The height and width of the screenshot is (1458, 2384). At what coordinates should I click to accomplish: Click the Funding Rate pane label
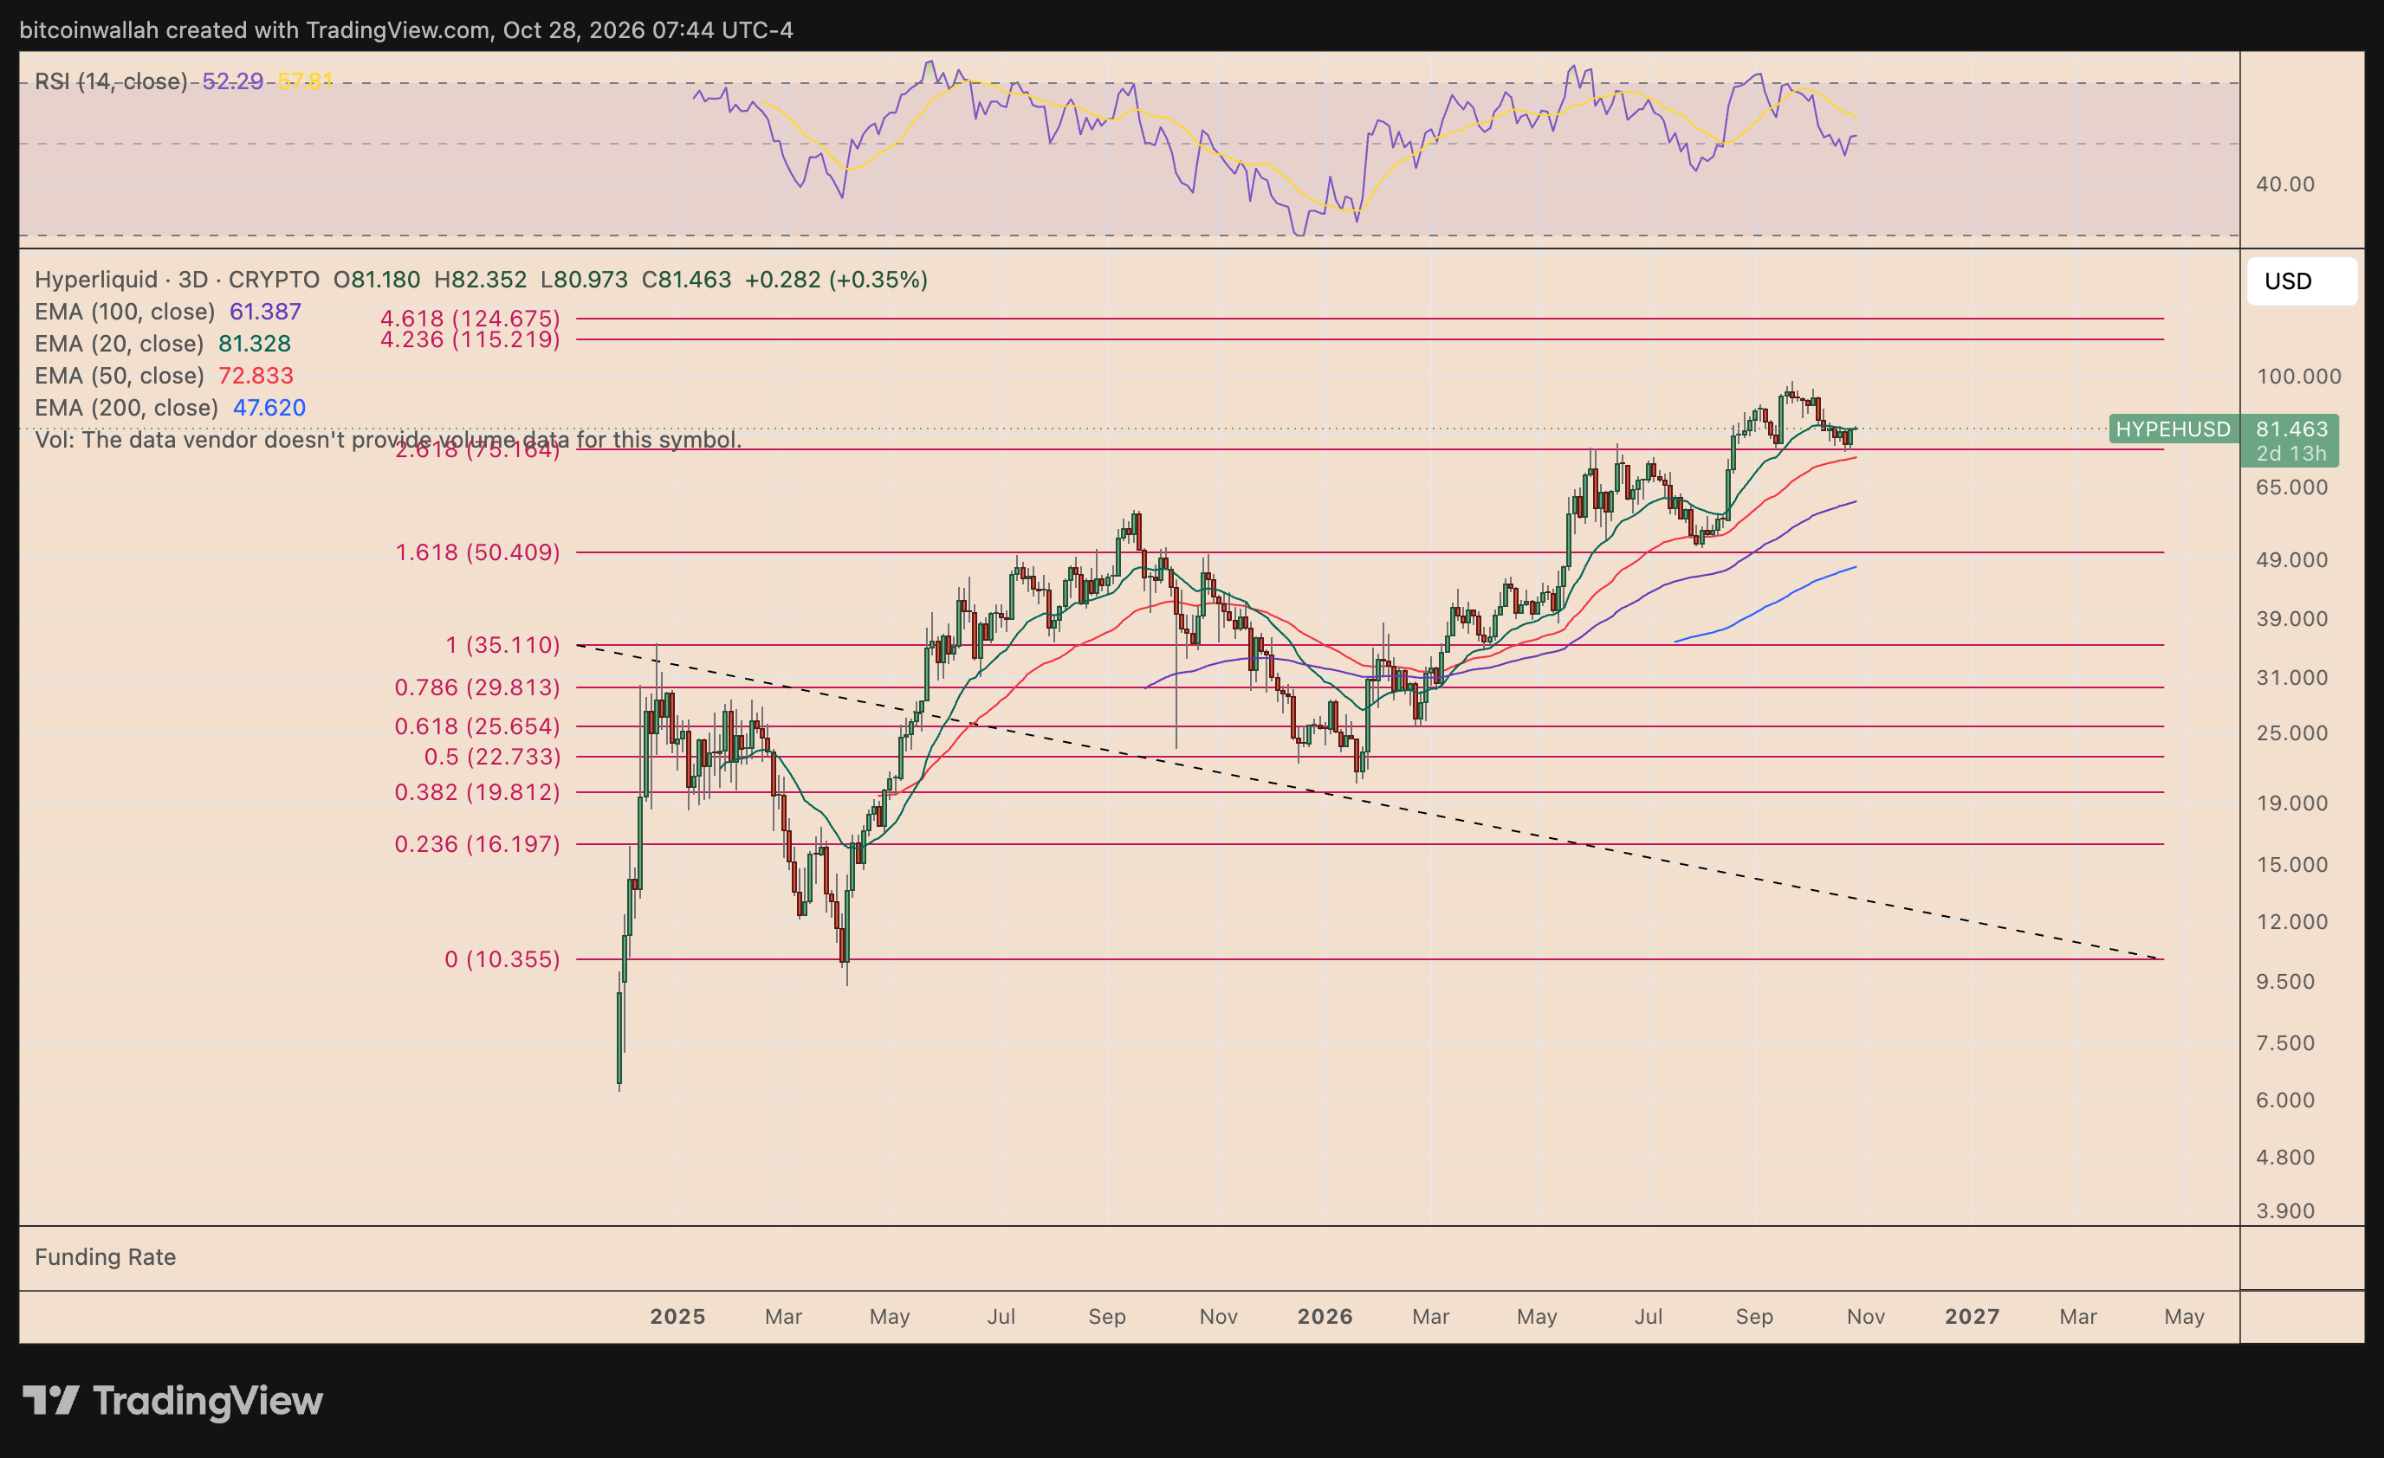106,1257
